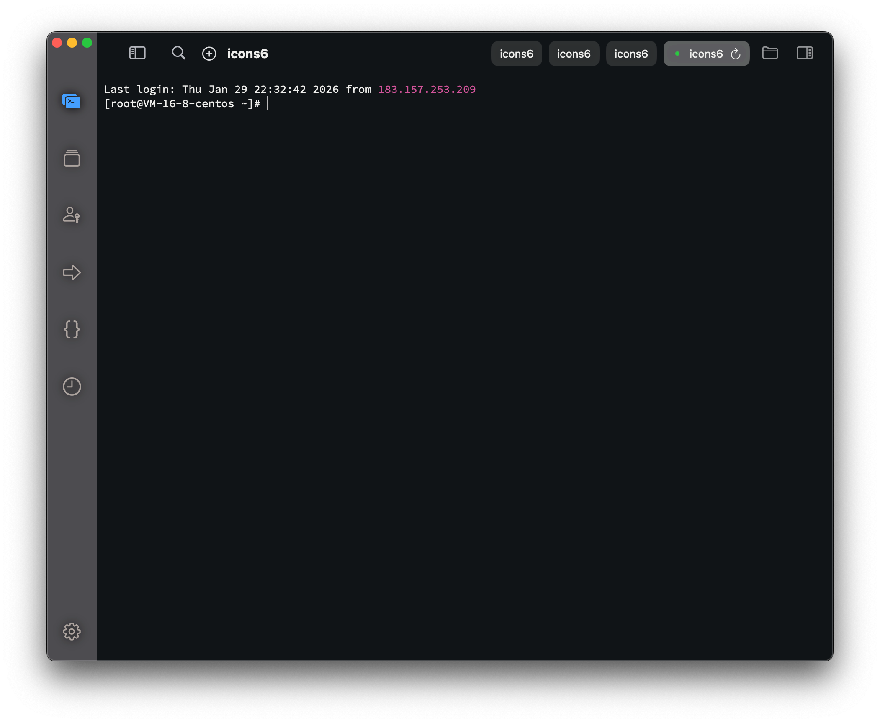Enable split-pane view from the toolbar
Image resolution: width=880 pixels, height=723 pixels.
coord(804,53)
